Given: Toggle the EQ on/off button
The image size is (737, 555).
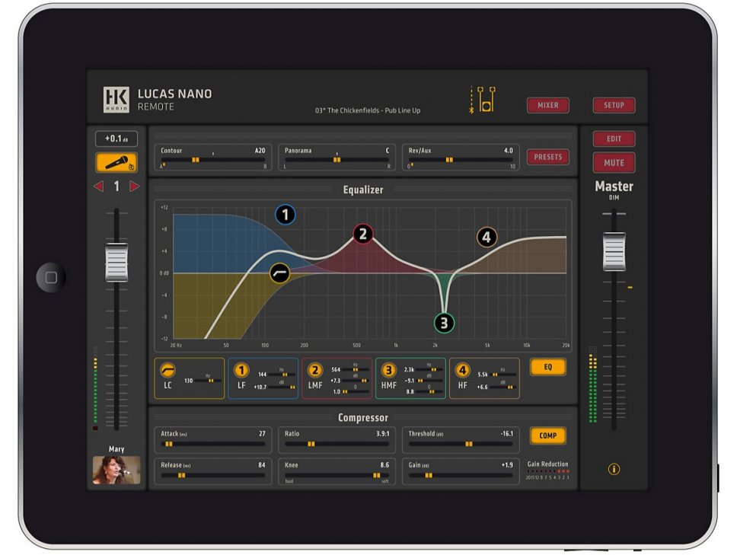Looking at the screenshot, I should pos(547,367).
